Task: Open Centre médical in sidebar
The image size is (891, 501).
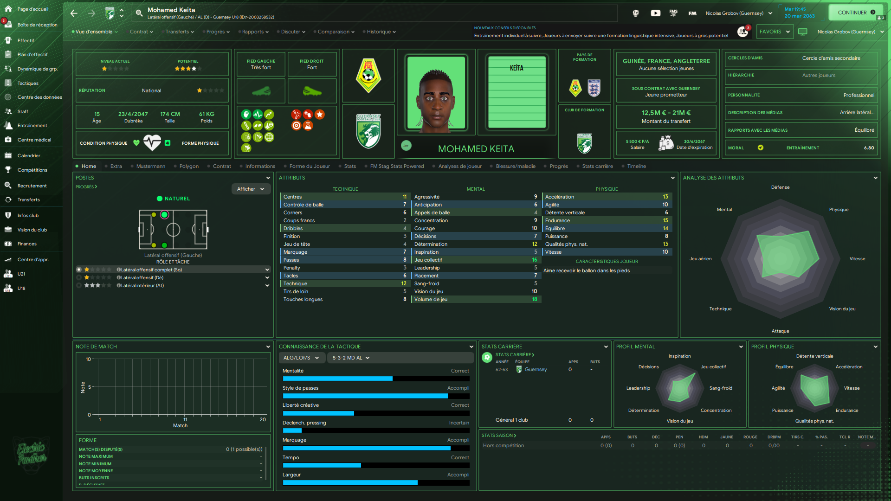Action: [34, 140]
